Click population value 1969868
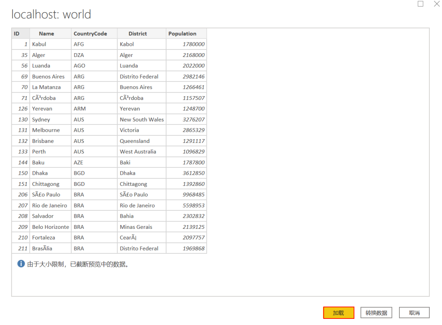The image size is (442, 325). [x=186, y=248]
